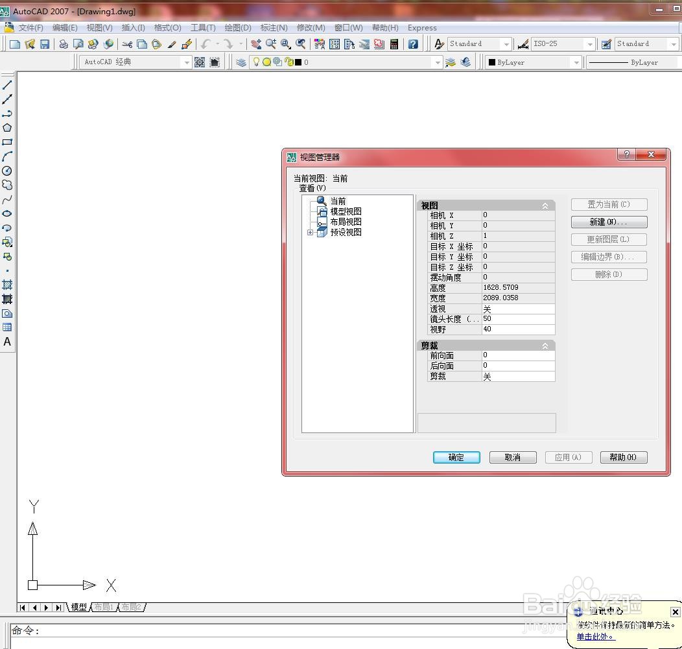Open the Standard text style dropdown
Screen dimensions: 682x649
pyautogui.click(x=506, y=44)
